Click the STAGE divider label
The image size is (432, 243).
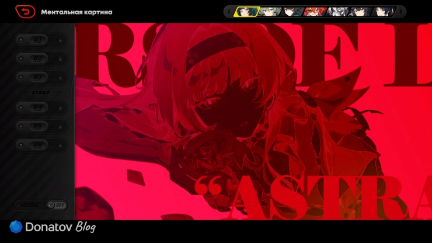[40, 93]
